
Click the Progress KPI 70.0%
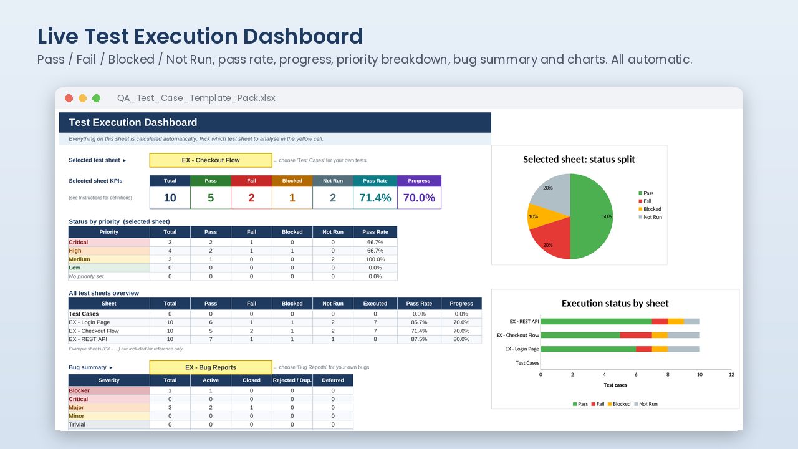click(x=419, y=198)
